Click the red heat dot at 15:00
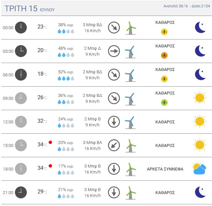212x206 pixels. (50, 142)
